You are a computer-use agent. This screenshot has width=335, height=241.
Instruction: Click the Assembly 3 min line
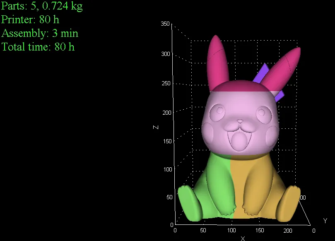(39, 33)
